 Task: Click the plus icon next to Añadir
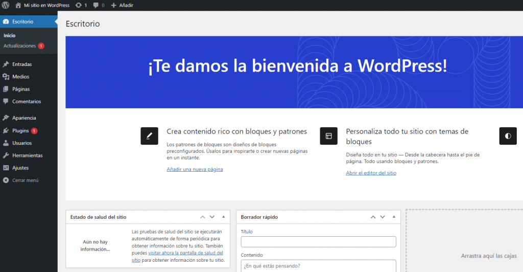pyautogui.click(x=114, y=5)
